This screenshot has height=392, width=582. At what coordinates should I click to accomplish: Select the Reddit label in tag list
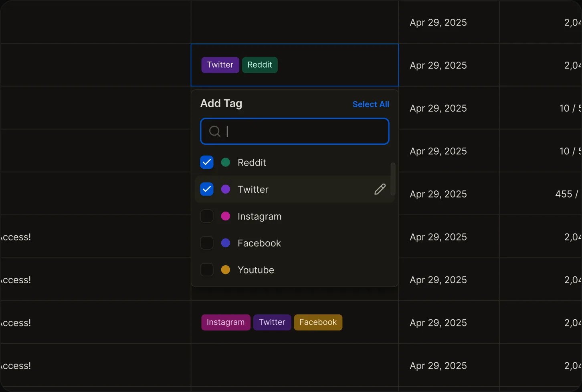pyautogui.click(x=252, y=162)
